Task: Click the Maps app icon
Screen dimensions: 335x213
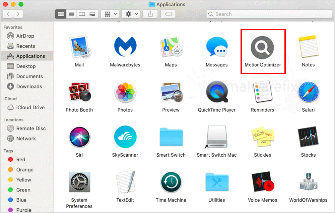Action: 171,47
